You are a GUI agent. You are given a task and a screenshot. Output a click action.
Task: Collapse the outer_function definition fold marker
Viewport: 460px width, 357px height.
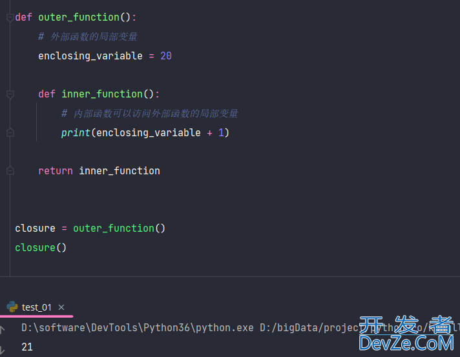point(10,17)
